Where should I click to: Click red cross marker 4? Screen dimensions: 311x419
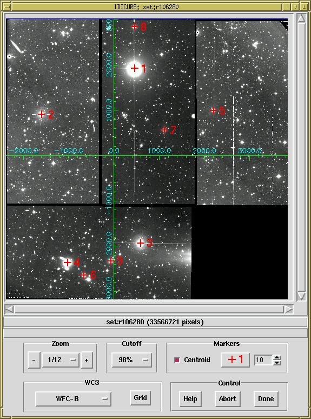[68, 263]
